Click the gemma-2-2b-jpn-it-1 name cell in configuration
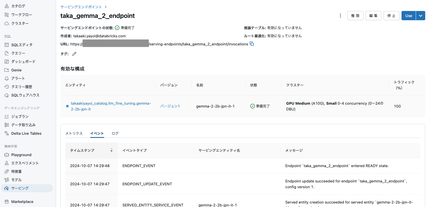Image resolution: width=429 pixels, height=207 pixels. pos(215,106)
